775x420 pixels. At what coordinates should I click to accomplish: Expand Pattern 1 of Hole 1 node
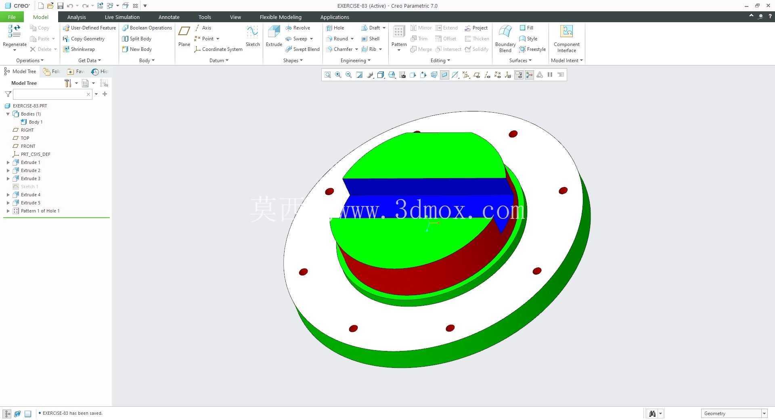pyautogui.click(x=8, y=211)
